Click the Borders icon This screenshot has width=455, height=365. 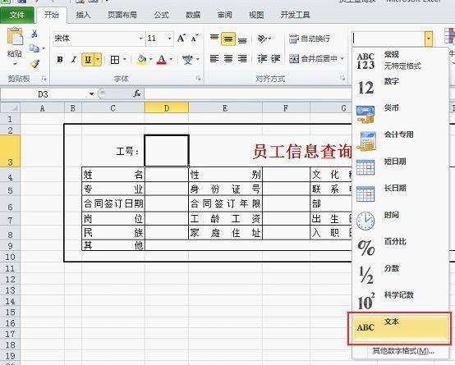click(115, 60)
